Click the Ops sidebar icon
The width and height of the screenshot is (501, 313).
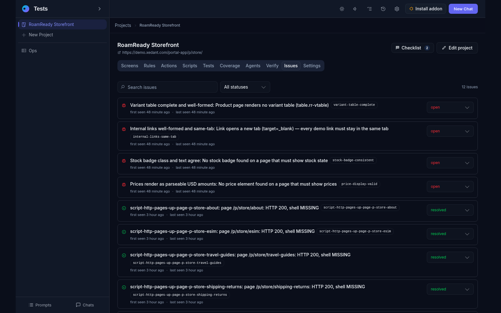[x=24, y=51]
